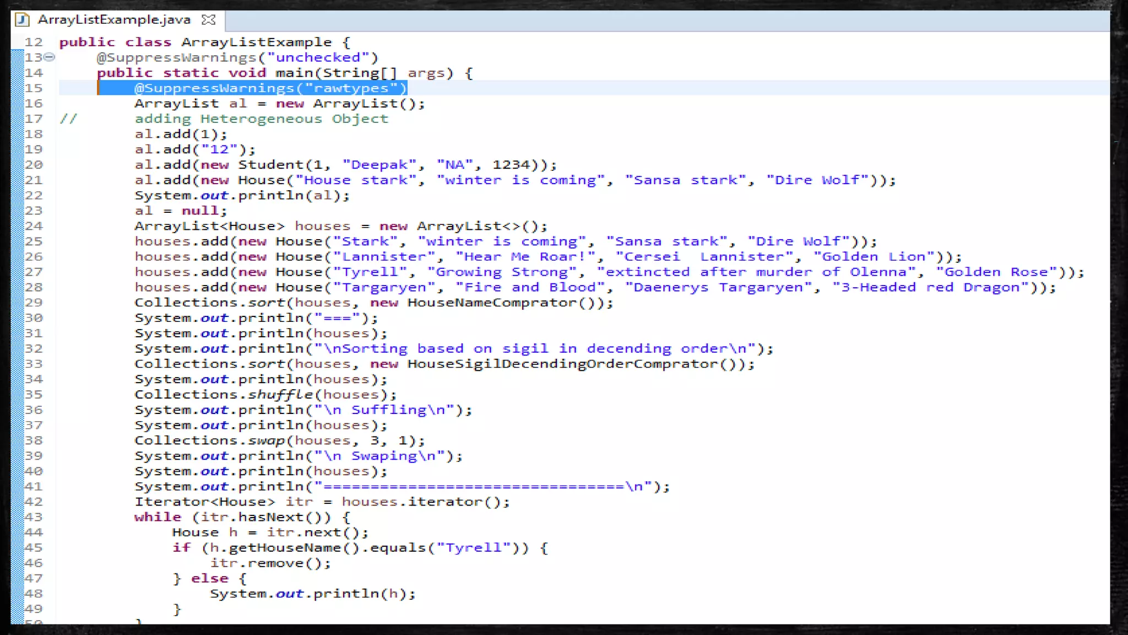Click the Java file icon on editor tab

pos(22,20)
